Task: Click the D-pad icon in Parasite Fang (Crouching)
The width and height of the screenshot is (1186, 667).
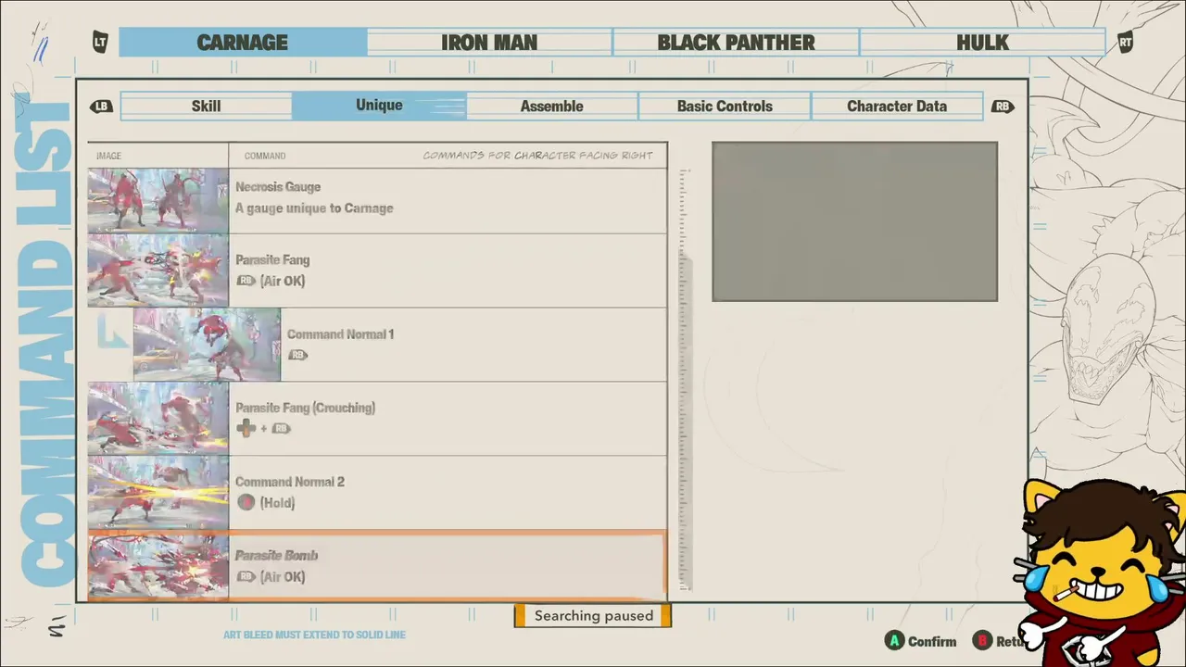Action: (x=246, y=428)
